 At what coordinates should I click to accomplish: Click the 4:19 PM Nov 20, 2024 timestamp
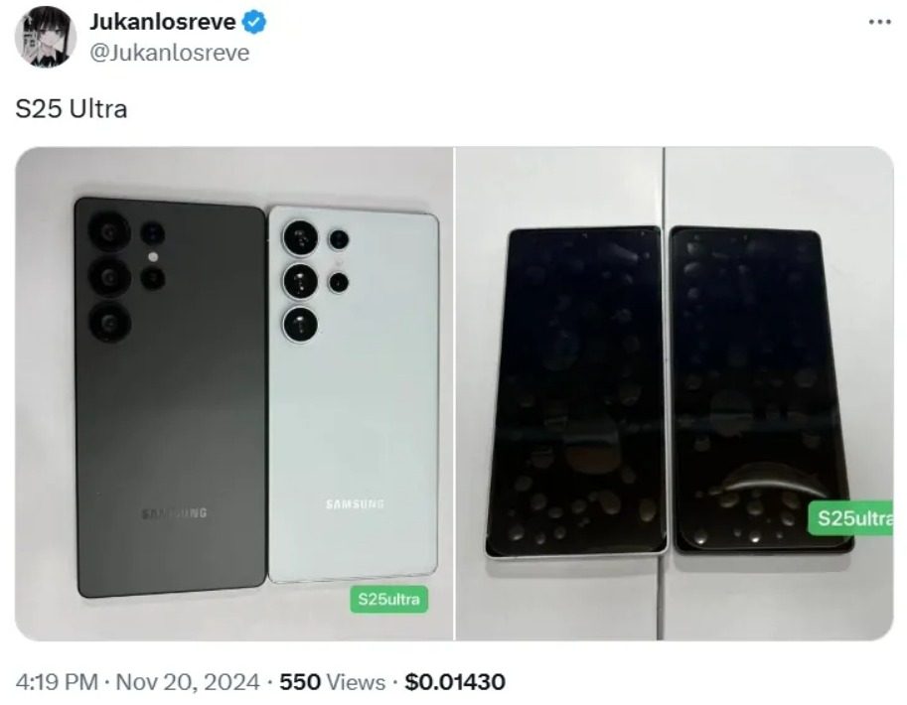coord(138,682)
